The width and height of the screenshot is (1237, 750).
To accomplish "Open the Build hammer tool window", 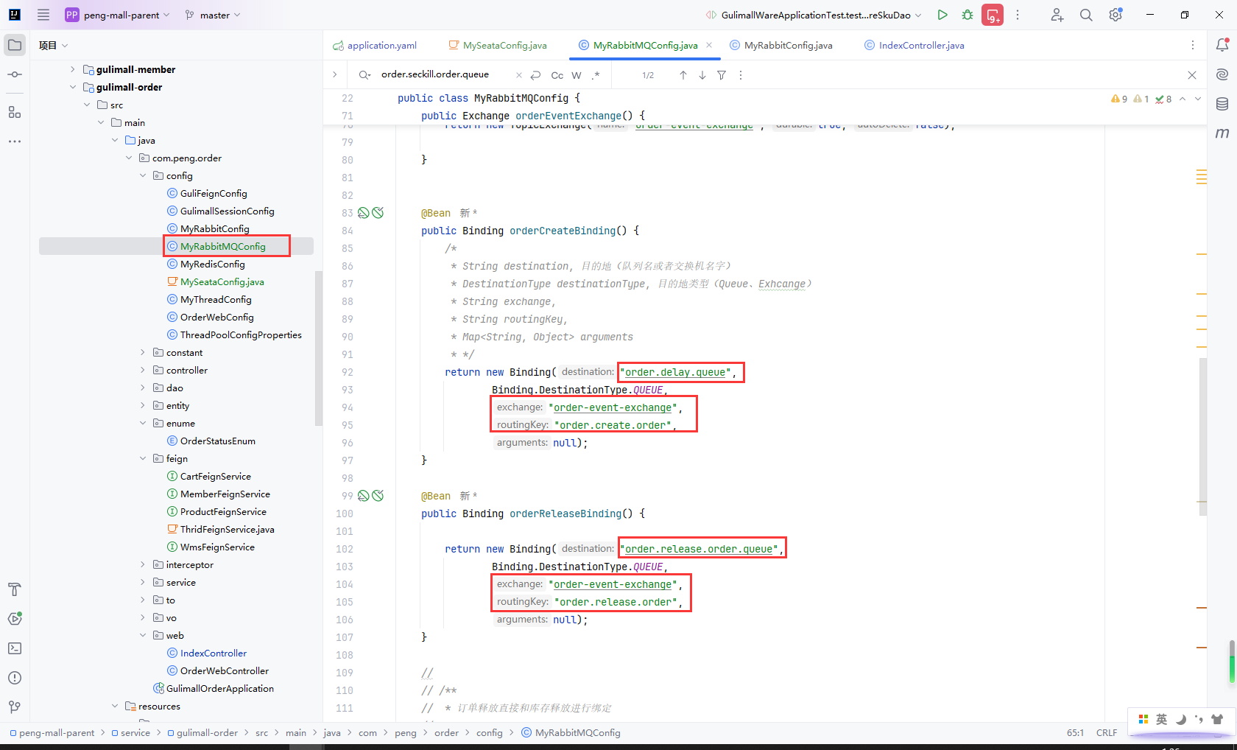I will pyautogui.click(x=15, y=589).
